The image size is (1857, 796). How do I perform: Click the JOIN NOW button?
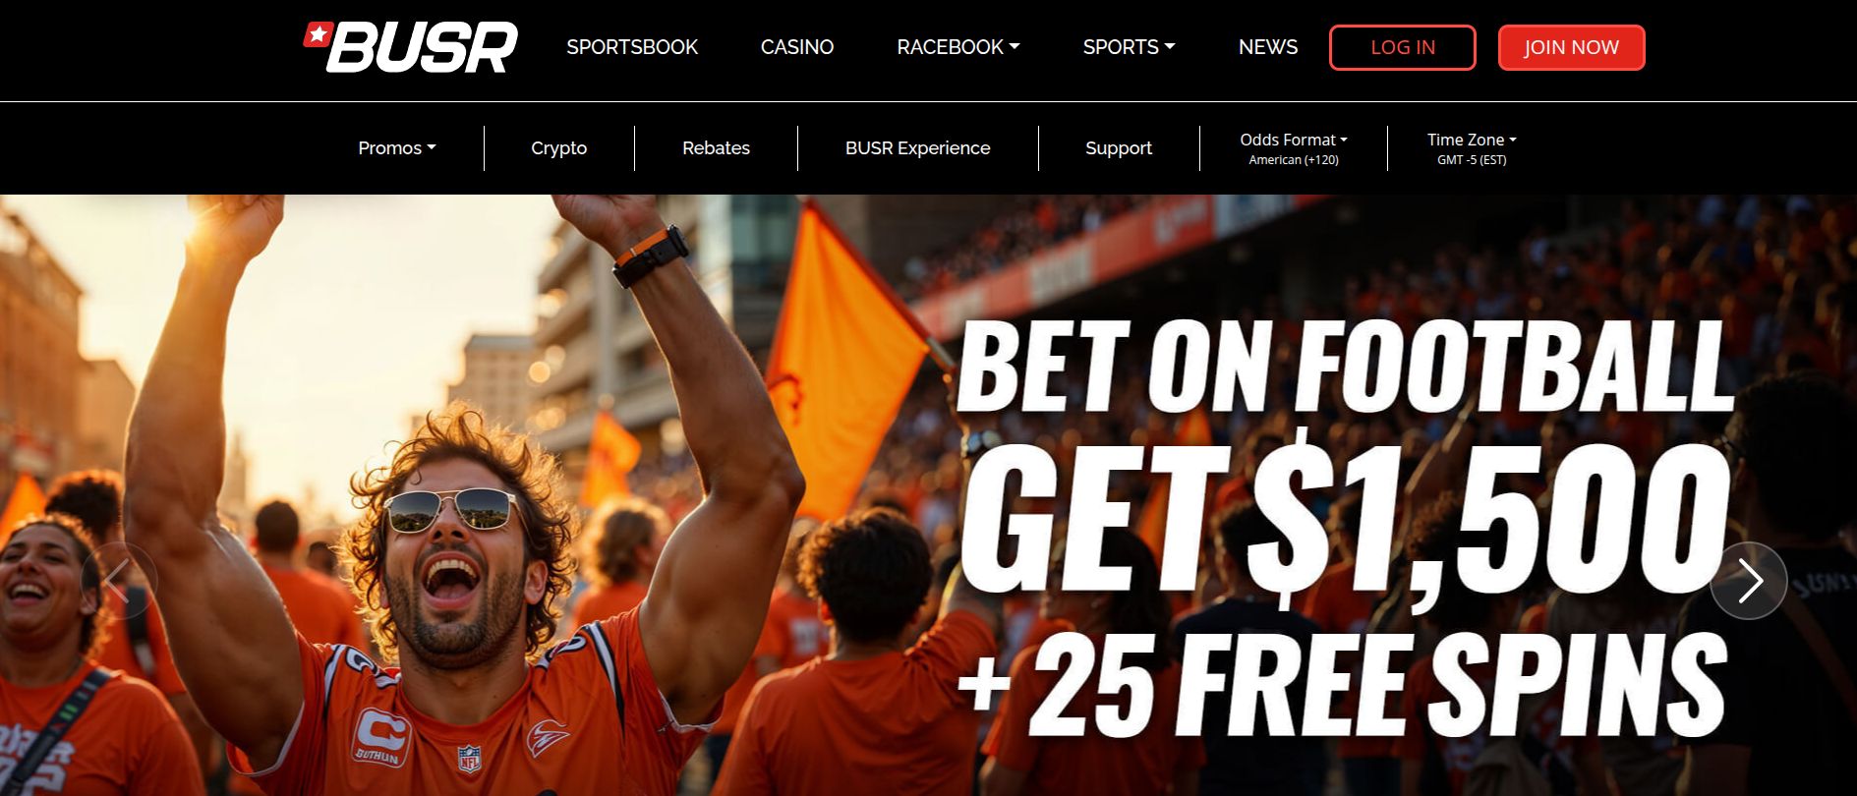(1571, 47)
